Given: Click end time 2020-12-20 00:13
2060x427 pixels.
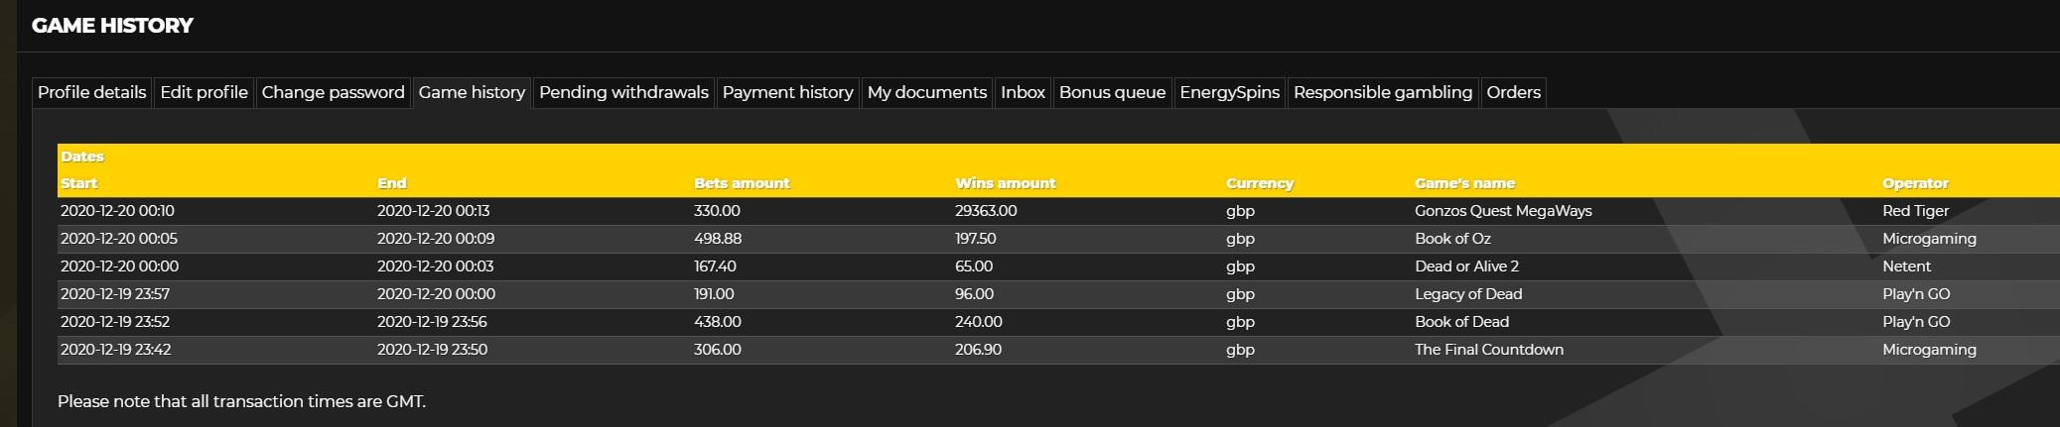Looking at the screenshot, I should (434, 211).
